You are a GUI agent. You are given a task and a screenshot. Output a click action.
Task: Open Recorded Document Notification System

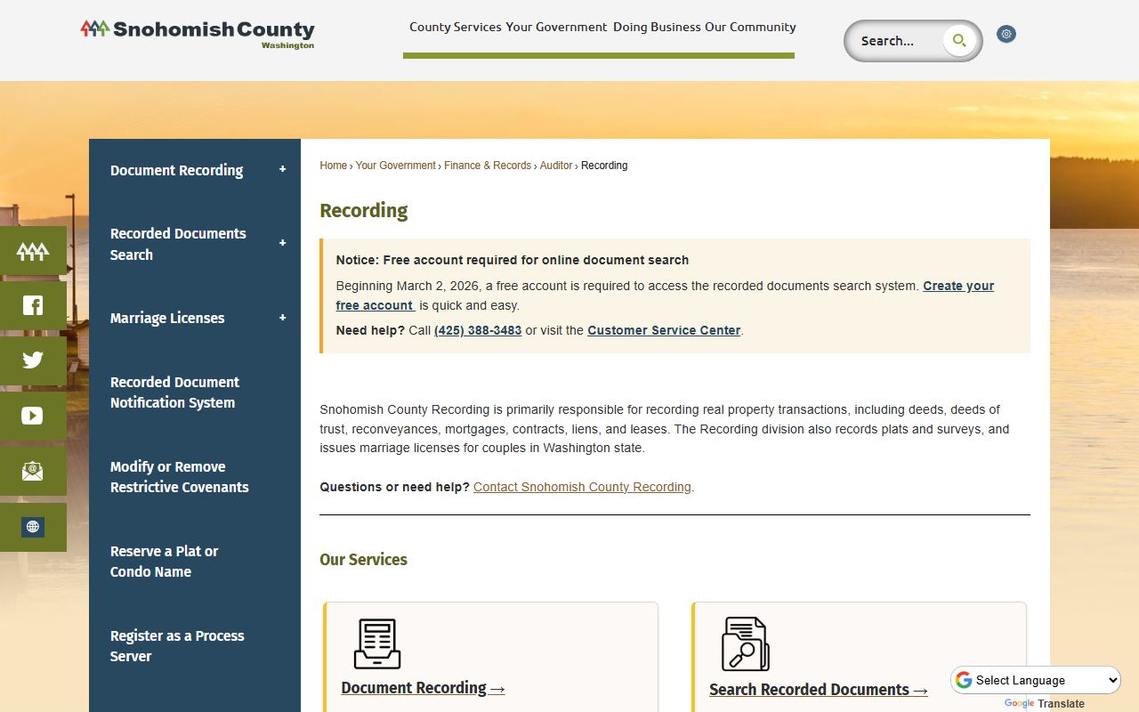(174, 392)
